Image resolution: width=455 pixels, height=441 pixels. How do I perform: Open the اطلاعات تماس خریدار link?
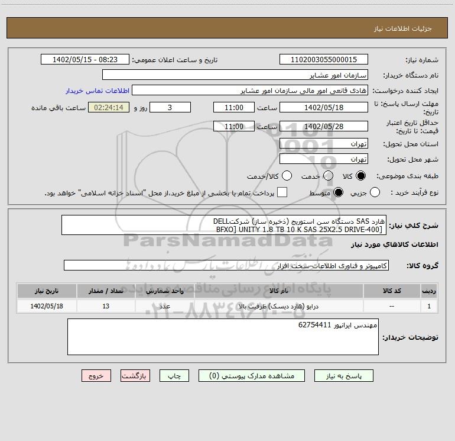(x=97, y=91)
